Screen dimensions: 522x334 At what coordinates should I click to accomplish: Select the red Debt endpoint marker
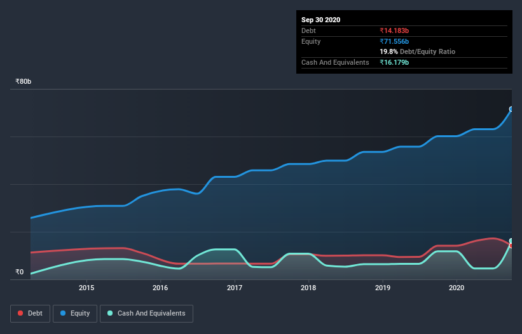click(x=511, y=246)
